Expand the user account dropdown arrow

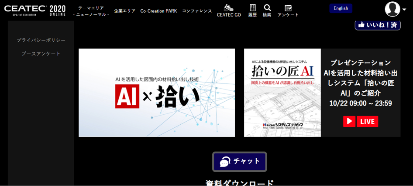click(x=404, y=10)
